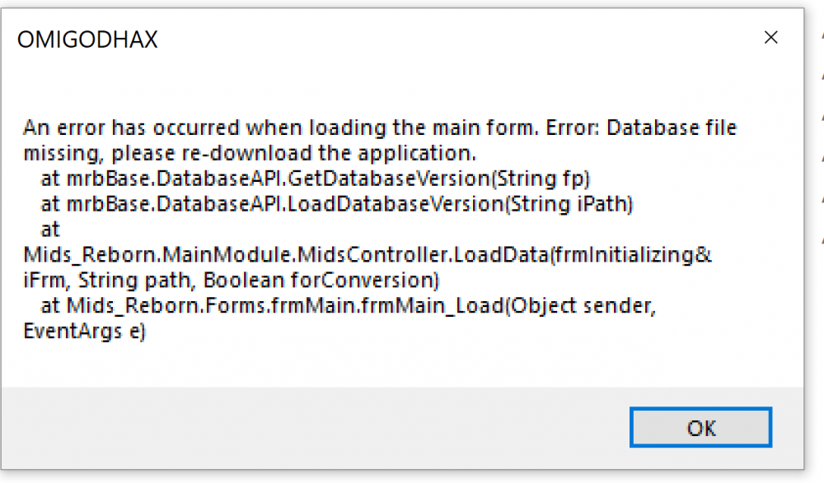Screen dimensions: 824x483
Task: Click the "EventArgs e)" final text line
Action: (85, 332)
